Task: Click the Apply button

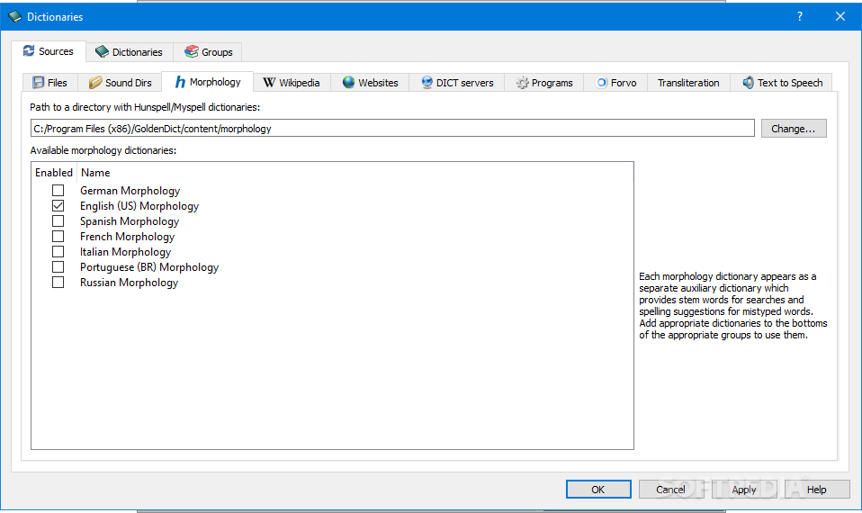Action: [744, 490]
